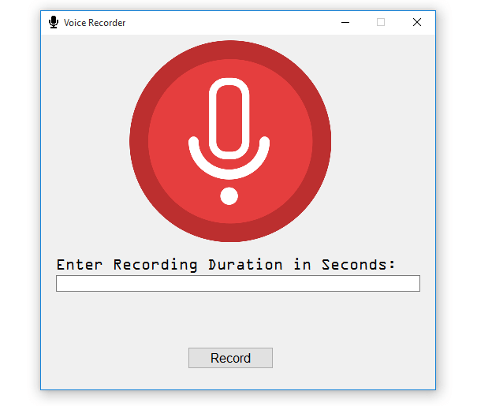Click the empty gray area above Record button
Image resolution: width=477 pixels, height=406 pixels.
[x=230, y=319]
